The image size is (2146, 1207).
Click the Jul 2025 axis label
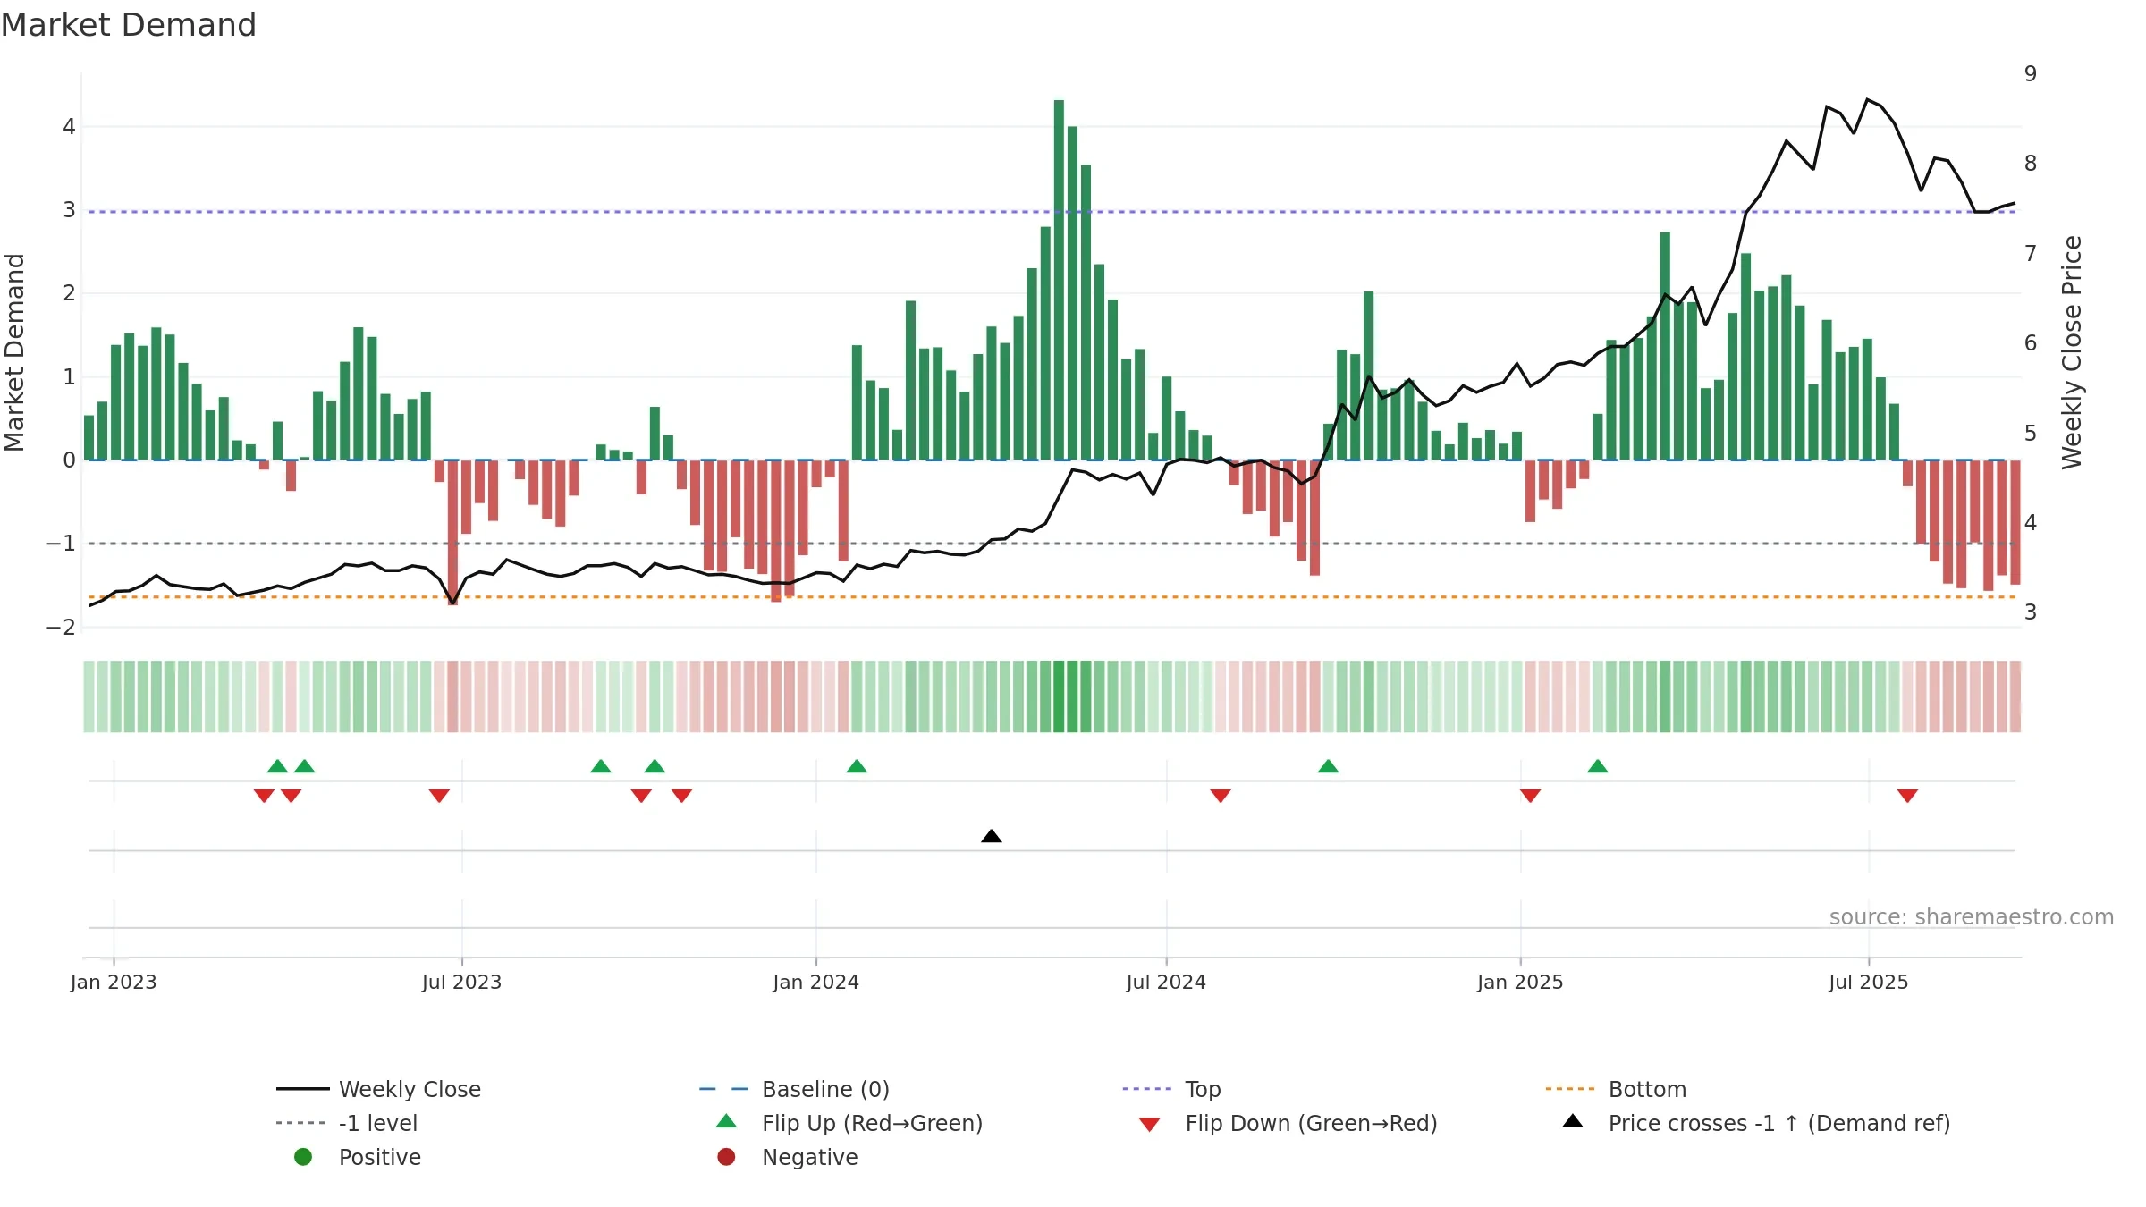(x=1869, y=982)
